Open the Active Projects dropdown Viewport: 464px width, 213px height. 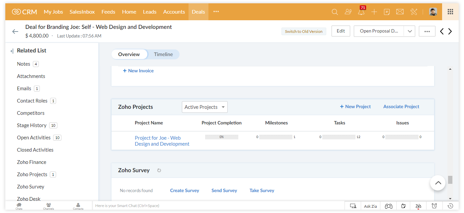tap(205, 107)
